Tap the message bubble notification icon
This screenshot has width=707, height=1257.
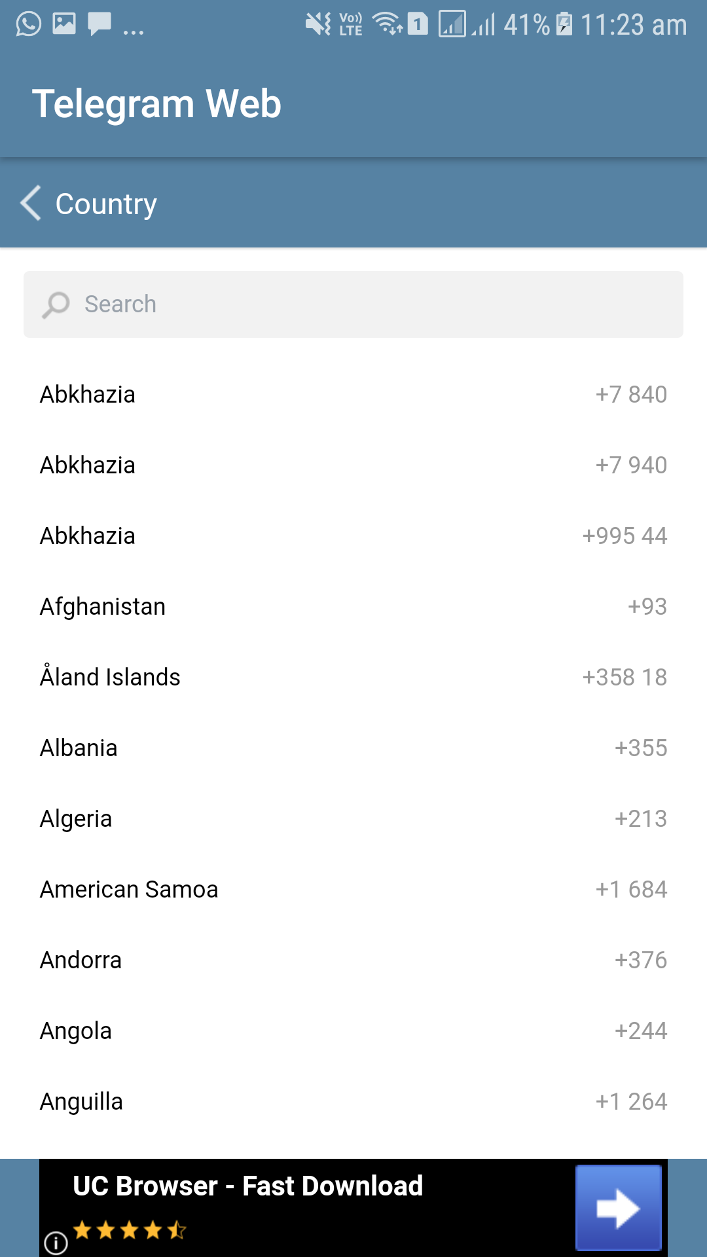pos(100,24)
